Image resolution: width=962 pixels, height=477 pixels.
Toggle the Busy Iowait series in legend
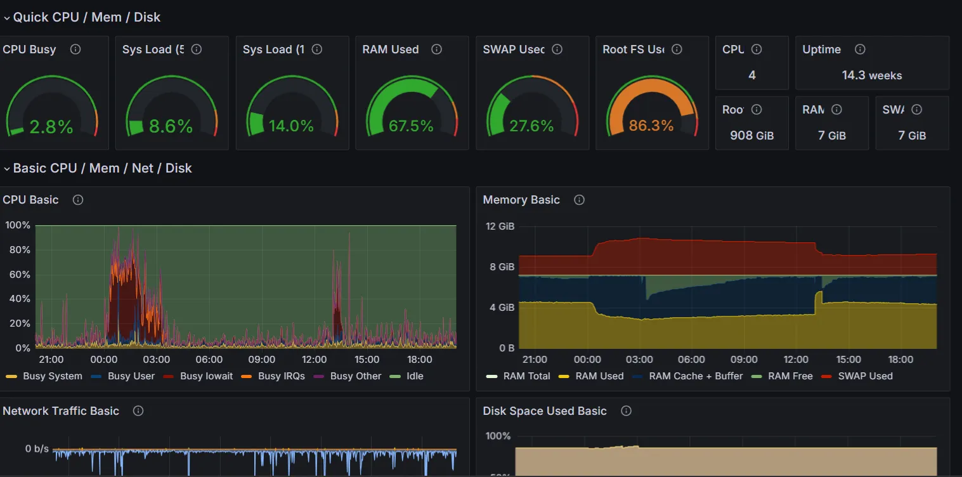206,376
